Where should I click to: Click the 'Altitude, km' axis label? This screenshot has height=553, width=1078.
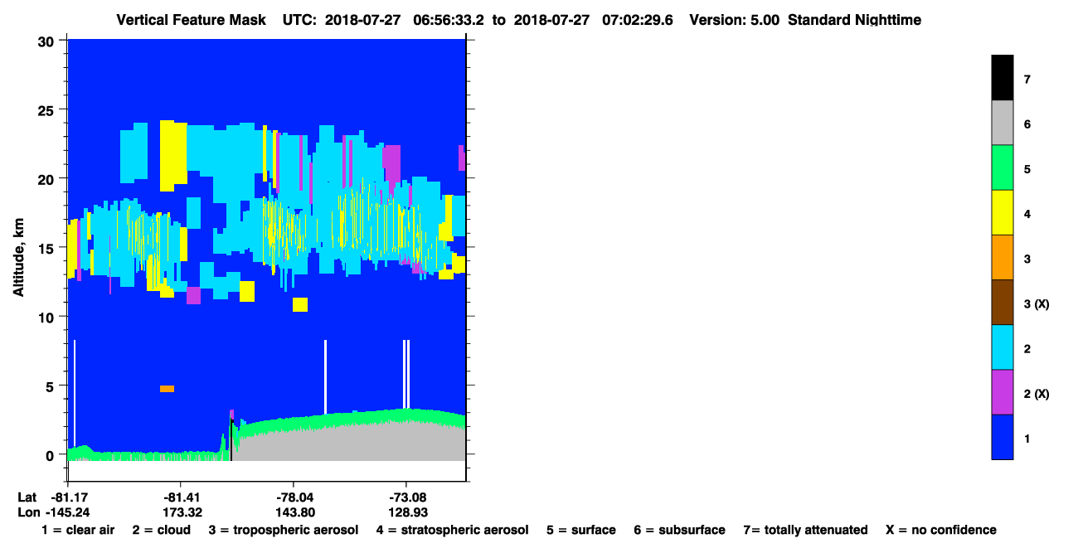click(18, 257)
